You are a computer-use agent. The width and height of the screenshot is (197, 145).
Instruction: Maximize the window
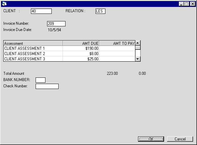[x=187, y=4]
